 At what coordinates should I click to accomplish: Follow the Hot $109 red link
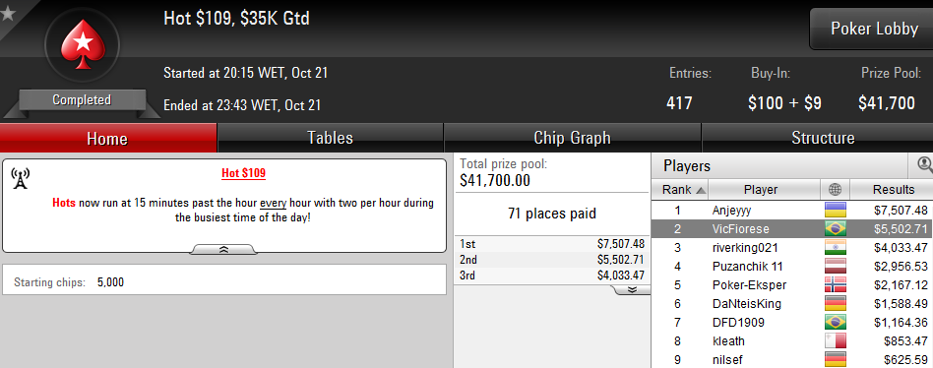[x=243, y=173]
